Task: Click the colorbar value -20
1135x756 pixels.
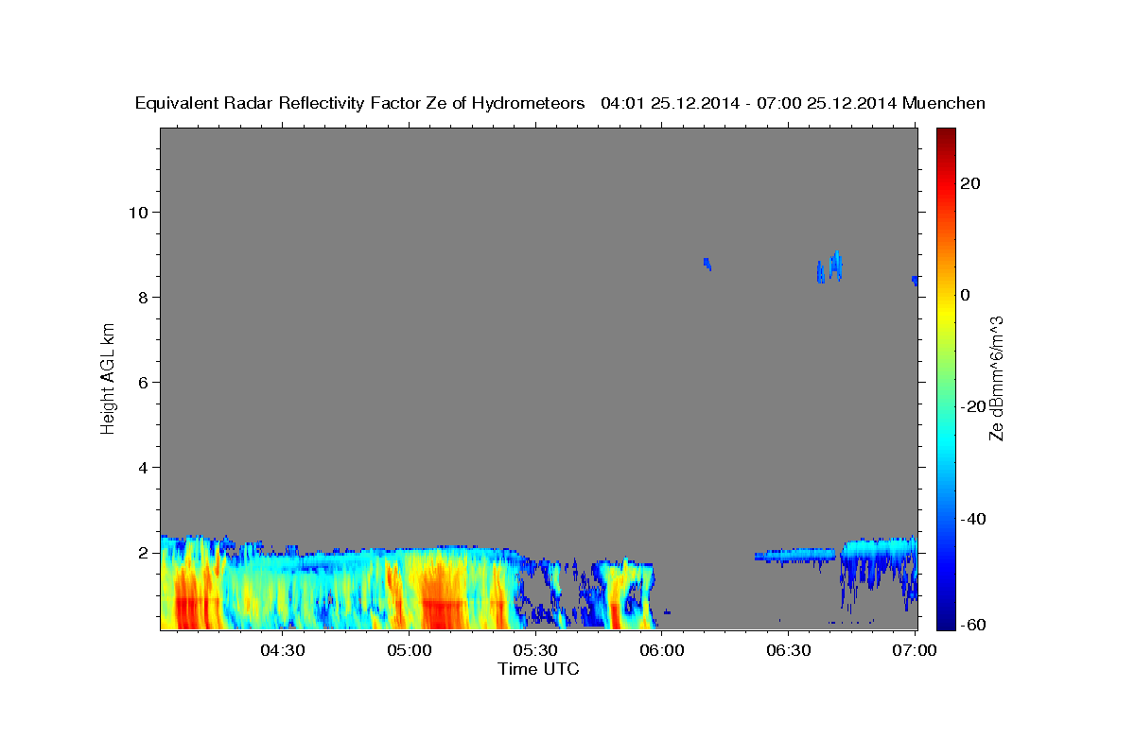Action: point(972,406)
